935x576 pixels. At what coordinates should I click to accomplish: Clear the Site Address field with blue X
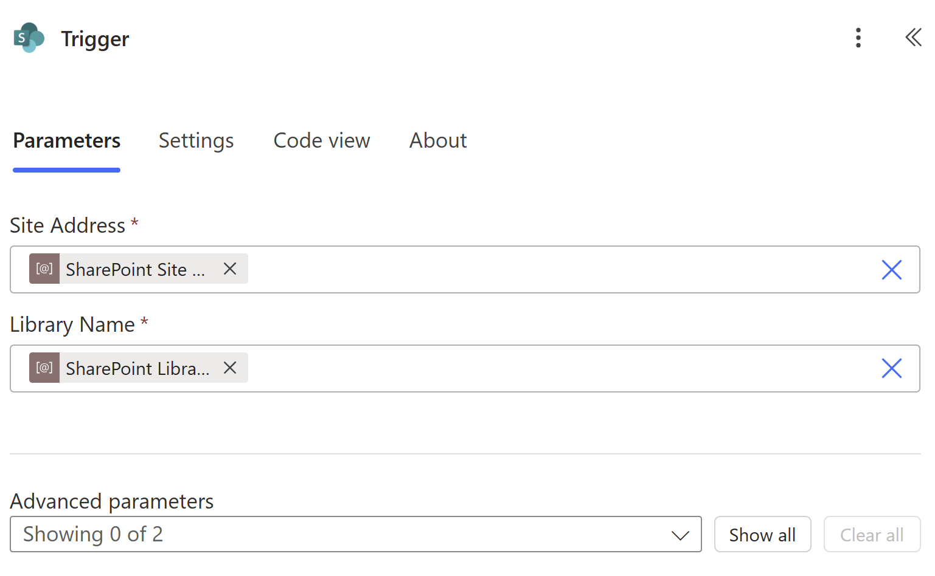[892, 270]
